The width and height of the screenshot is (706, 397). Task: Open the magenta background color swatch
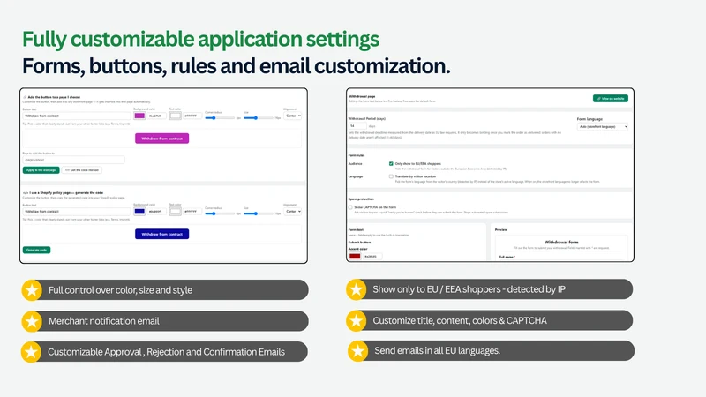coord(139,116)
